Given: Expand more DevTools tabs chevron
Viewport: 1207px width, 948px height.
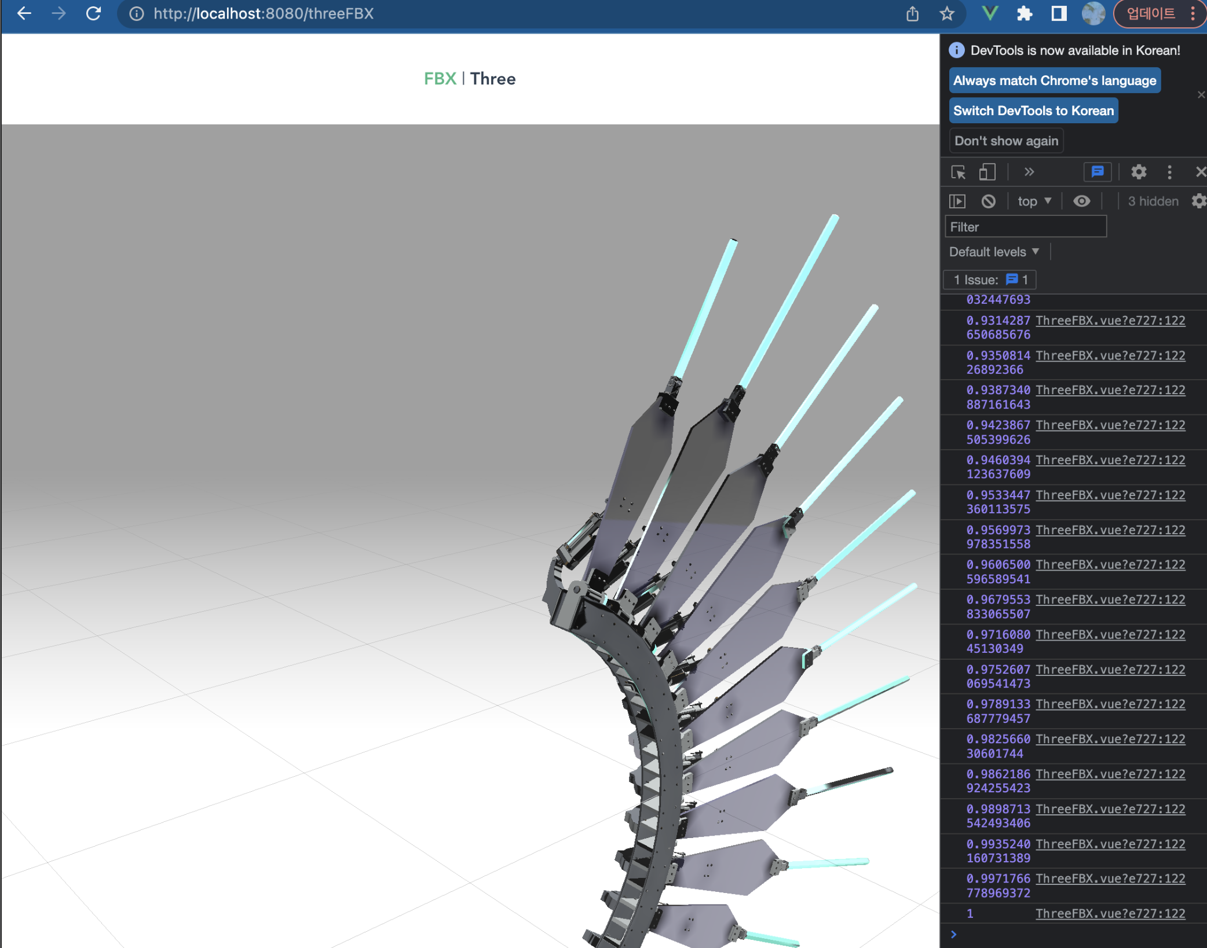Looking at the screenshot, I should tap(1029, 172).
